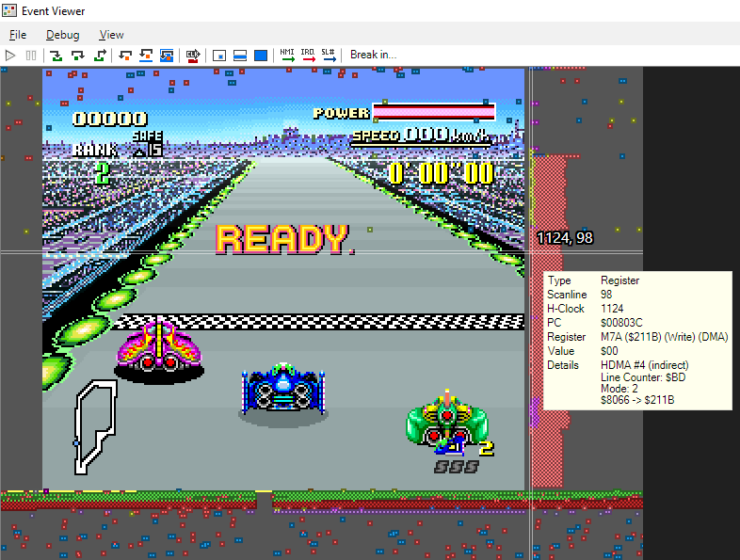The width and height of the screenshot is (740, 560).
Task: Click the Step Back one scanline icon
Action: [x=146, y=56]
